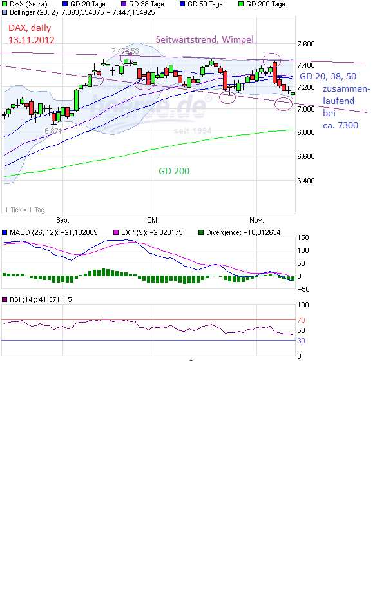Viewport: 375px width, 595px height.
Task: Click the 'Okt.' x-axis label
Action: point(153,221)
